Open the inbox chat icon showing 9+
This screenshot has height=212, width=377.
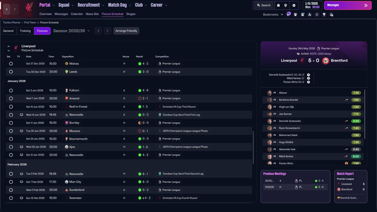289,14
